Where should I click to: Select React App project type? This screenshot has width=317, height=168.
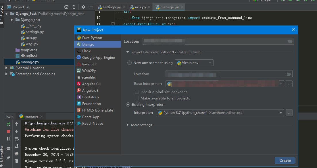(98, 117)
